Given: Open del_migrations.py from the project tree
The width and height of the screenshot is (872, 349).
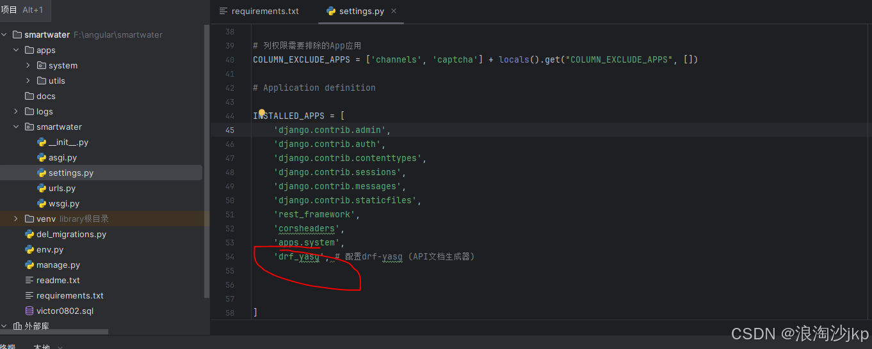Looking at the screenshot, I should pyautogui.click(x=71, y=234).
